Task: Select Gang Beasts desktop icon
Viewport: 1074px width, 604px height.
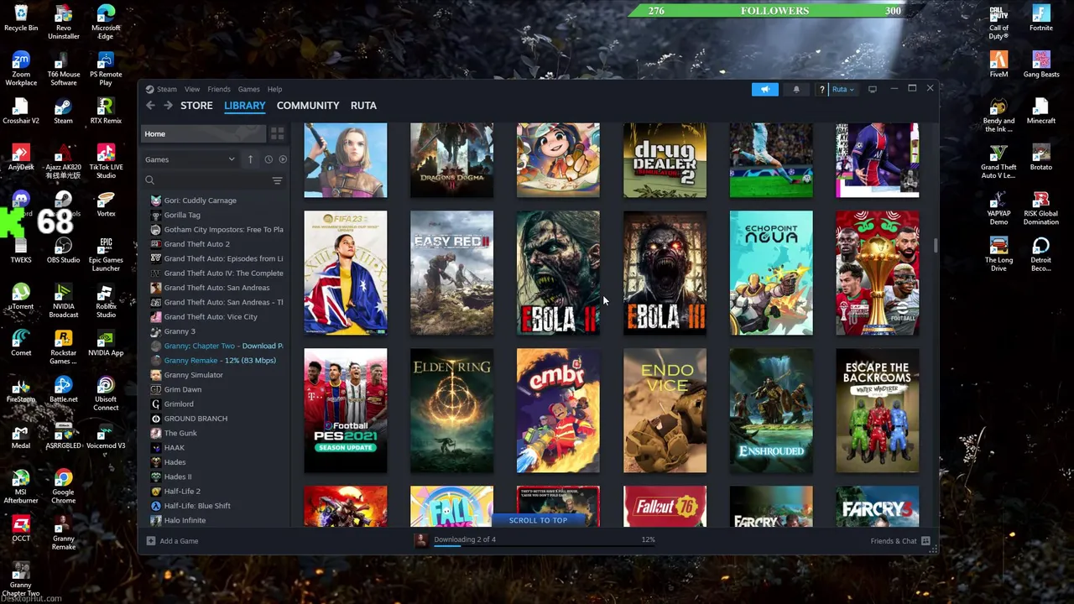Action: 1041,65
